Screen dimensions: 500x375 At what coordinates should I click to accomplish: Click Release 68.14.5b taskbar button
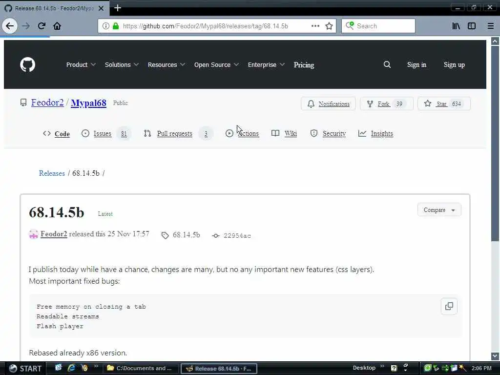point(219,369)
